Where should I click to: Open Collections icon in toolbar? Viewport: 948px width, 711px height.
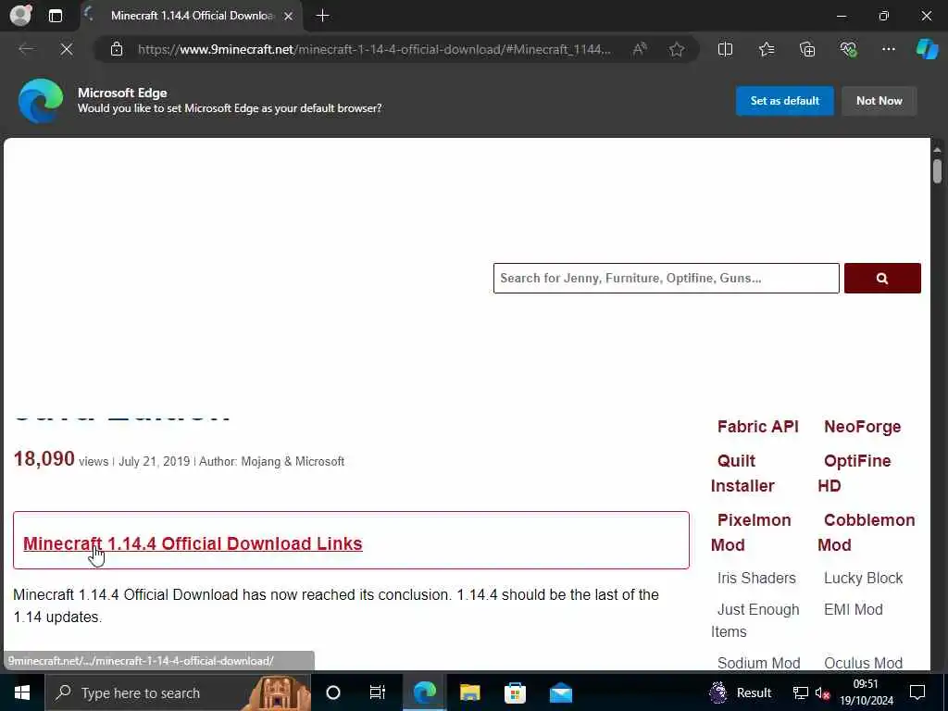807,49
